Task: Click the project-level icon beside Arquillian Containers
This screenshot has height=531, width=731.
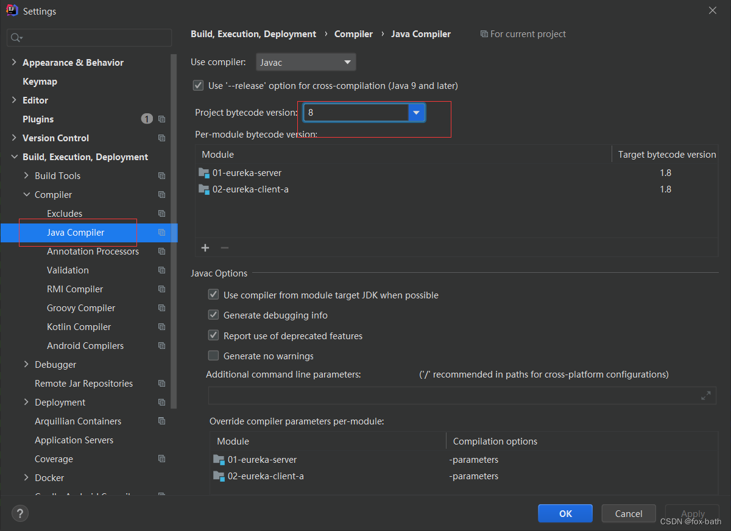Action: click(x=161, y=421)
